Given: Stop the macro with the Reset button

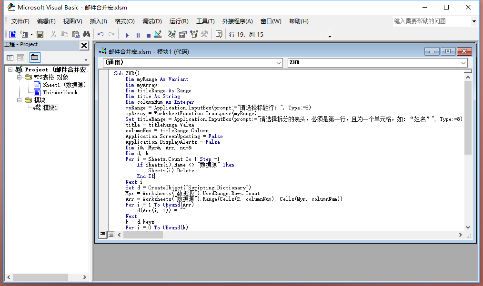Looking at the screenshot, I should click(148, 35).
